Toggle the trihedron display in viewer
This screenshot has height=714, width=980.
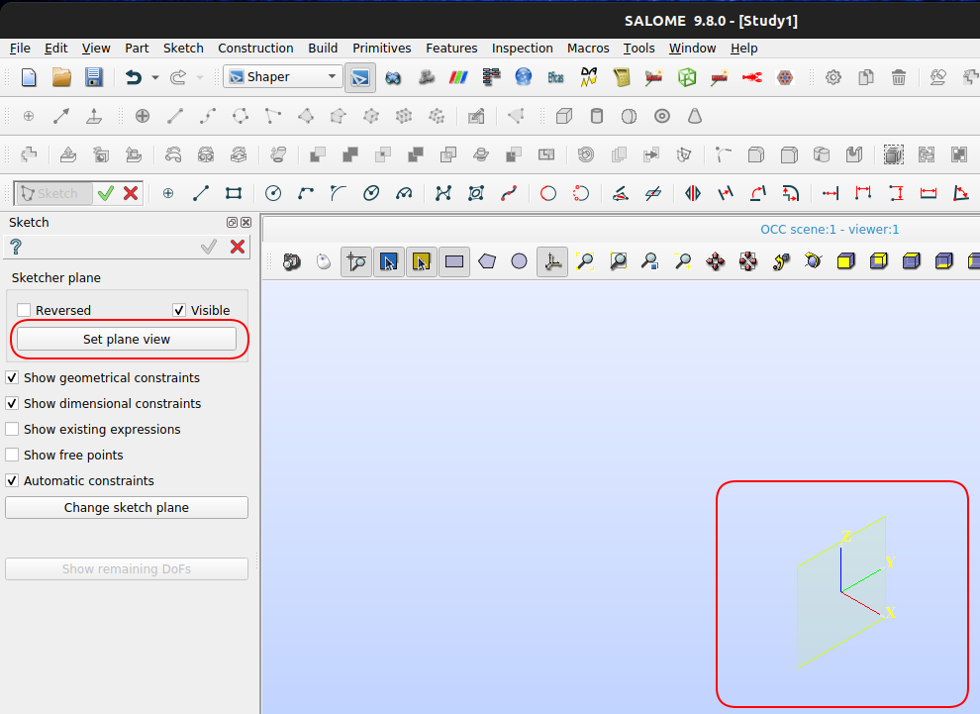click(x=552, y=261)
